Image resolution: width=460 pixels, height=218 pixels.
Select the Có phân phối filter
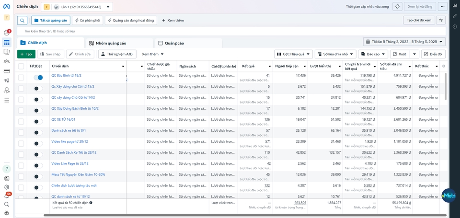pyautogui.click(x=87, y=20)
